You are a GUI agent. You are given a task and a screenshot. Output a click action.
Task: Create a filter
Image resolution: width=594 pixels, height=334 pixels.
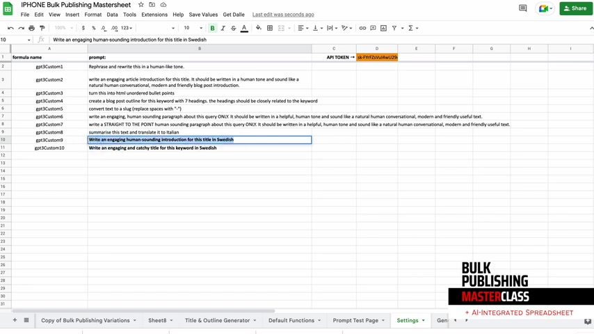pos(394,28)
